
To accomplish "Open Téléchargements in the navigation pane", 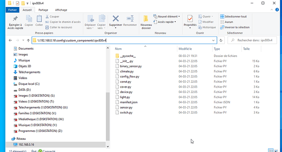I will click(27, 72).
